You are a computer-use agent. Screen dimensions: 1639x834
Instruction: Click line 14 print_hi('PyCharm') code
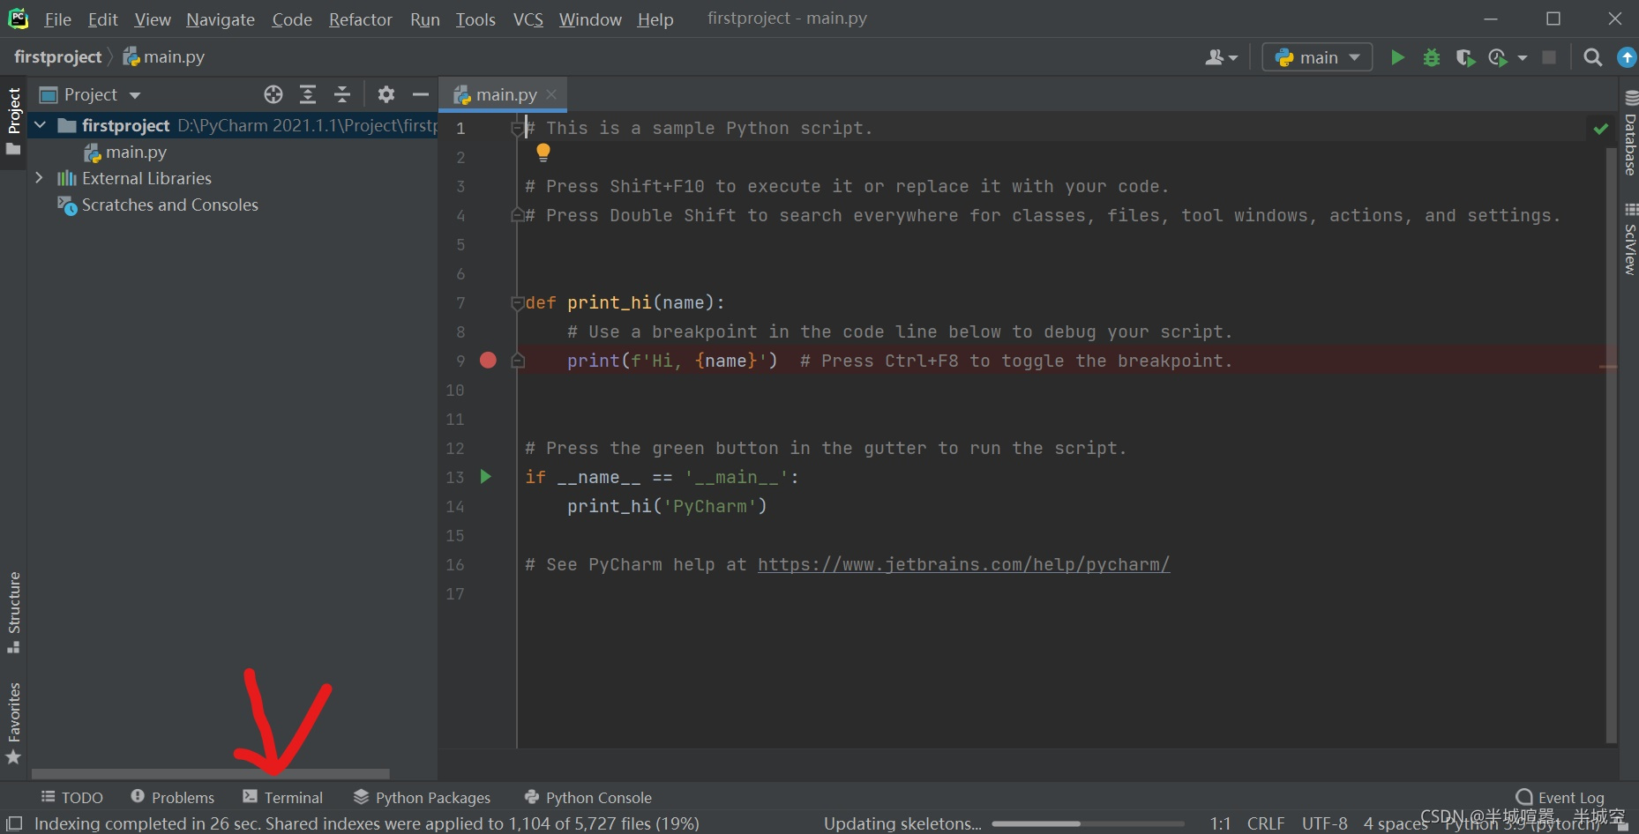point(667,506)
